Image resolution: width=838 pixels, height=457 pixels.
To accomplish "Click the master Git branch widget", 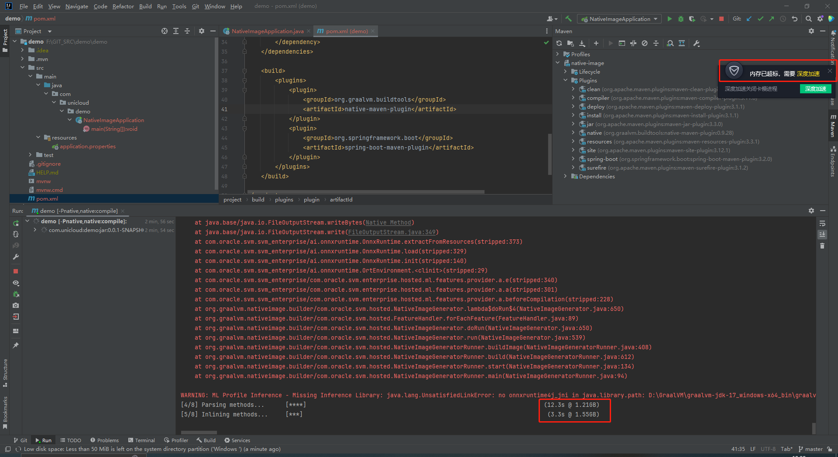I will click(811, 449).
